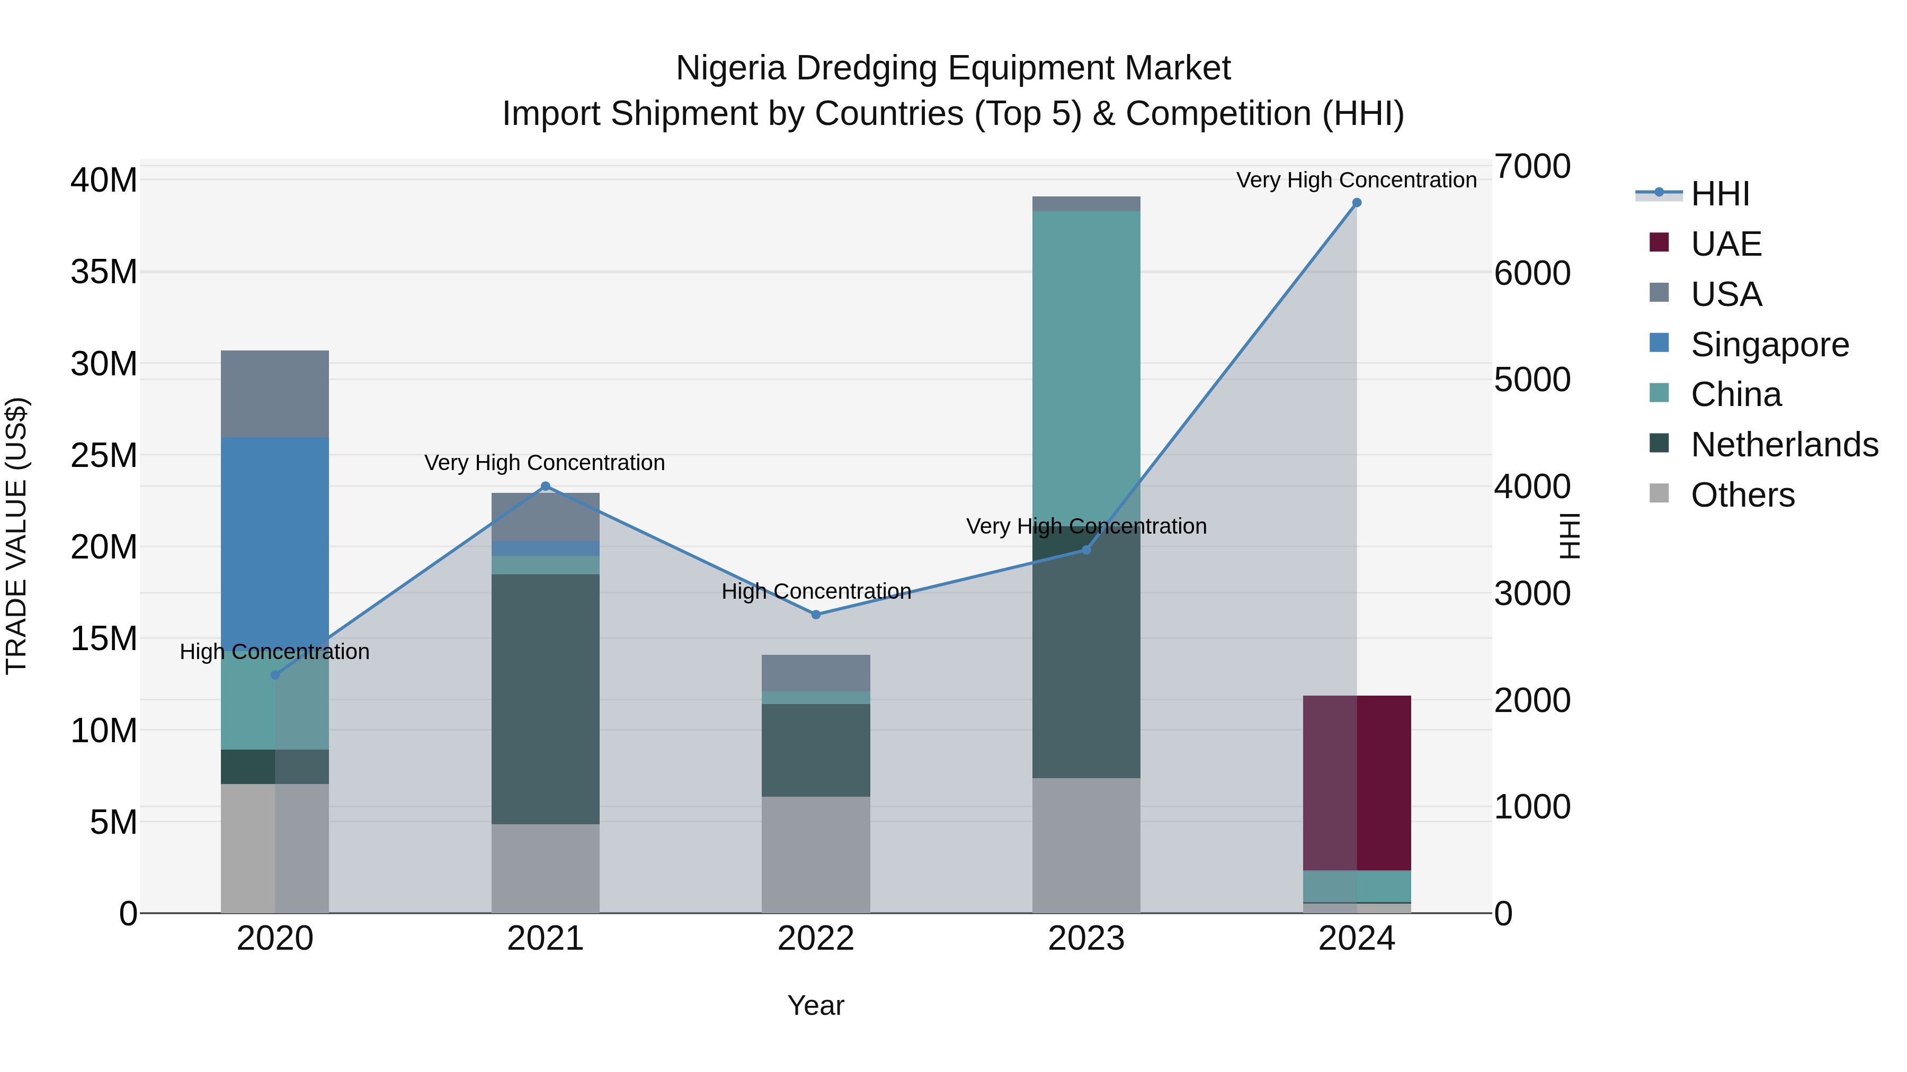This screenshot has width=1907, height=1072.
Task: Click the Netherlands segment of the 2021 bar
Action: pyautogui.click(x=546, y=699)
